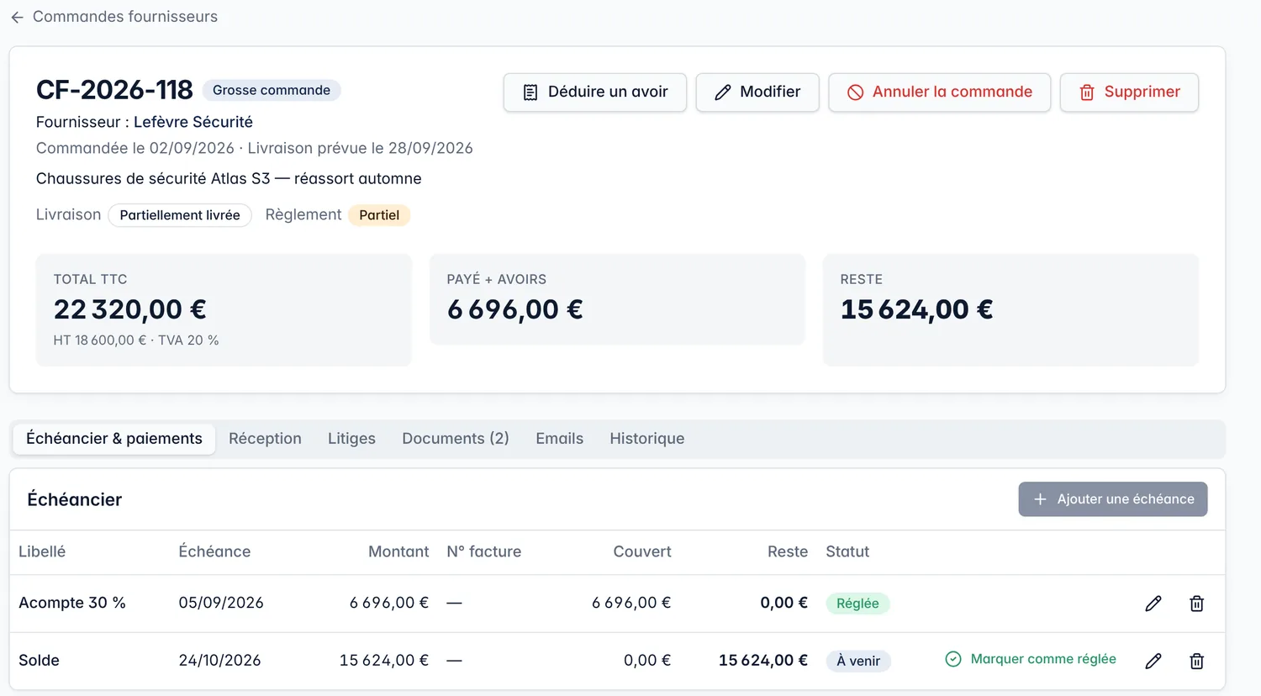Delete the Solde row with trash icon
This screenshot has width=1261, height=696.
1197,661
